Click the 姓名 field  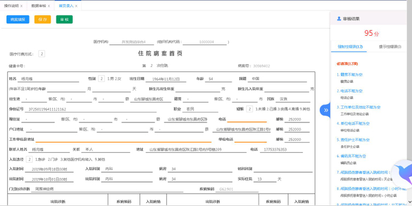pyautogui.click(x=48, y=79)
